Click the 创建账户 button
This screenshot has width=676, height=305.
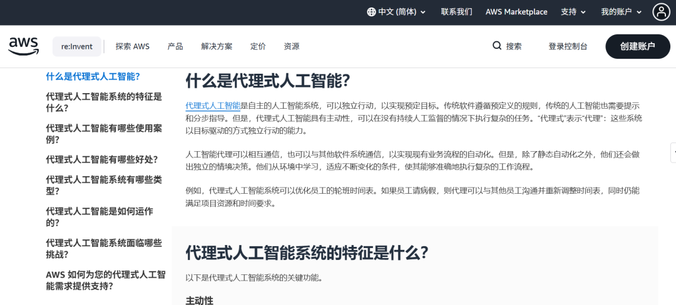tap(638, 46)
